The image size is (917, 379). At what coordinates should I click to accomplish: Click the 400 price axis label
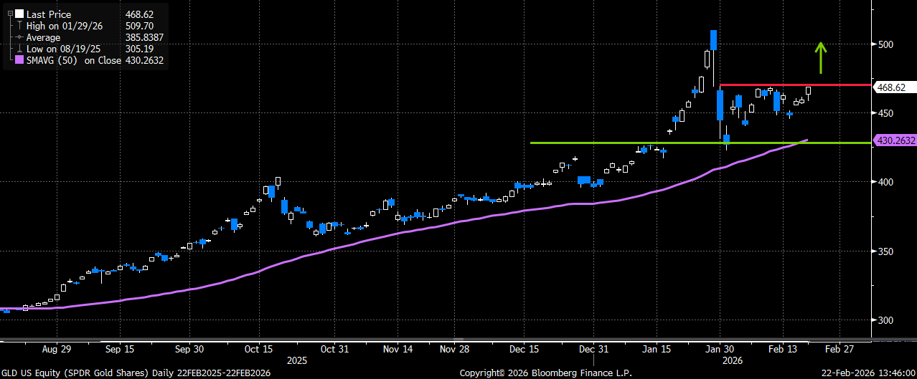tap(887, 182)
